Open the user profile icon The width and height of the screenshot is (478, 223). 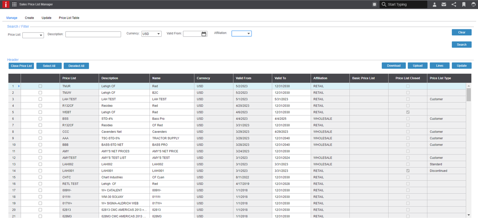[434, 4]
